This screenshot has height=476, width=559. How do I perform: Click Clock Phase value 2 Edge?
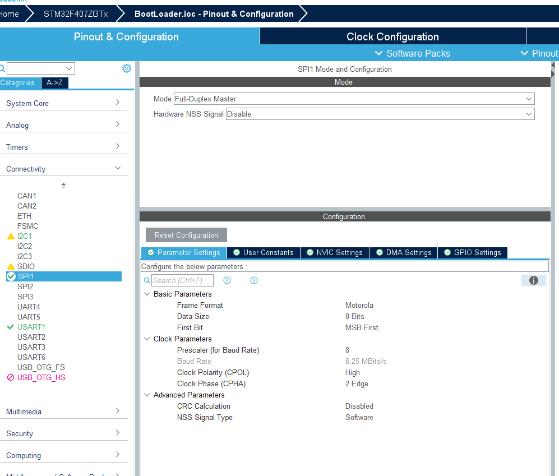coord(357,384)
